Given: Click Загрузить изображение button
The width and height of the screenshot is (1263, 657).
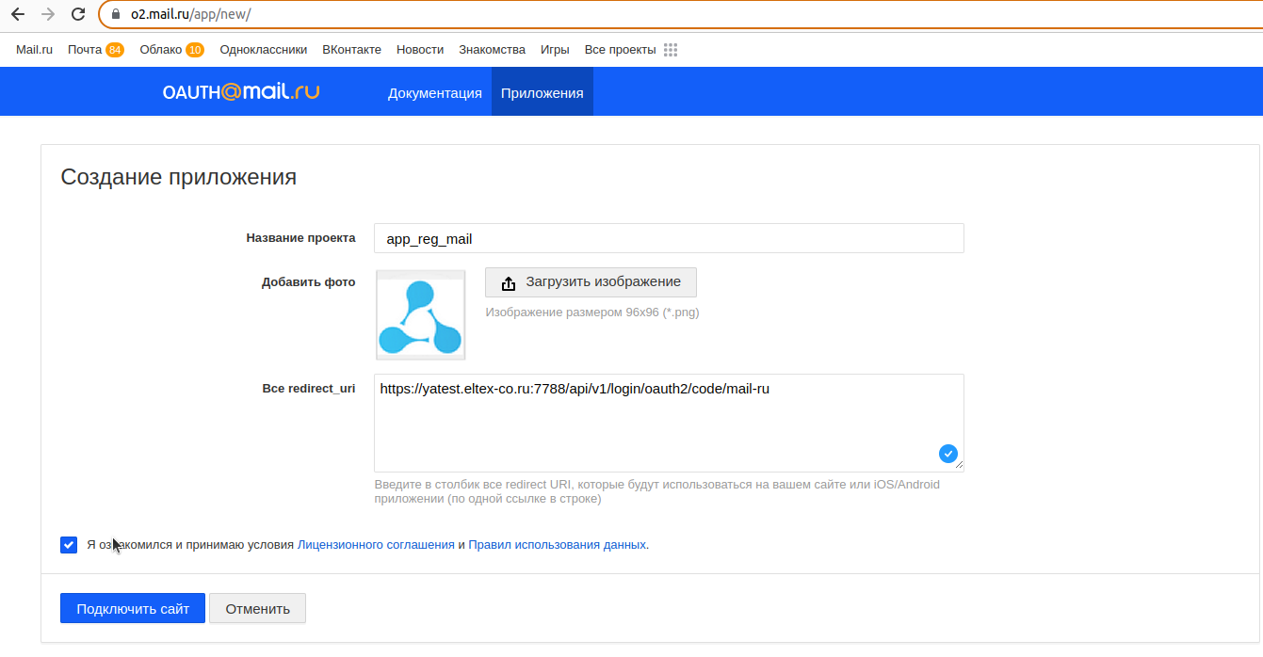Looking at the screenshot, I should pyautogui.click(x=591, y=282).
